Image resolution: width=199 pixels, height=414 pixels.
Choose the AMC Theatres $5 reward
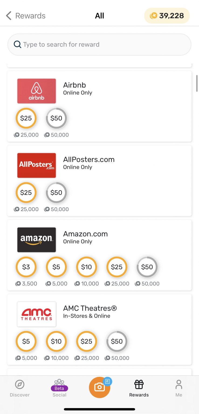tap(26, 341)
